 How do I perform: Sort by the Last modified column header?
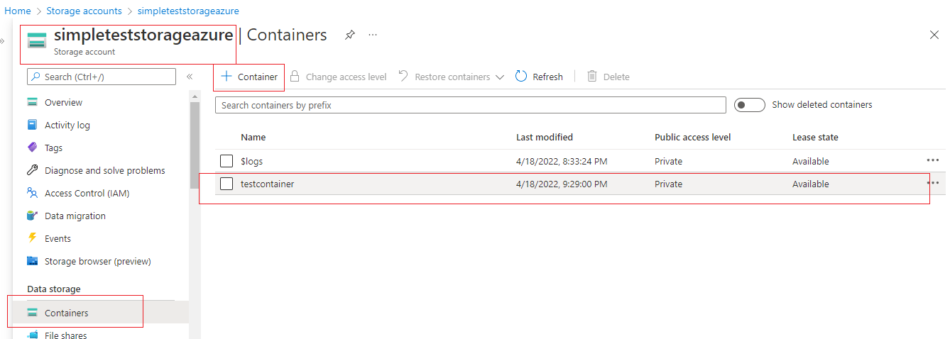[545, 137]
